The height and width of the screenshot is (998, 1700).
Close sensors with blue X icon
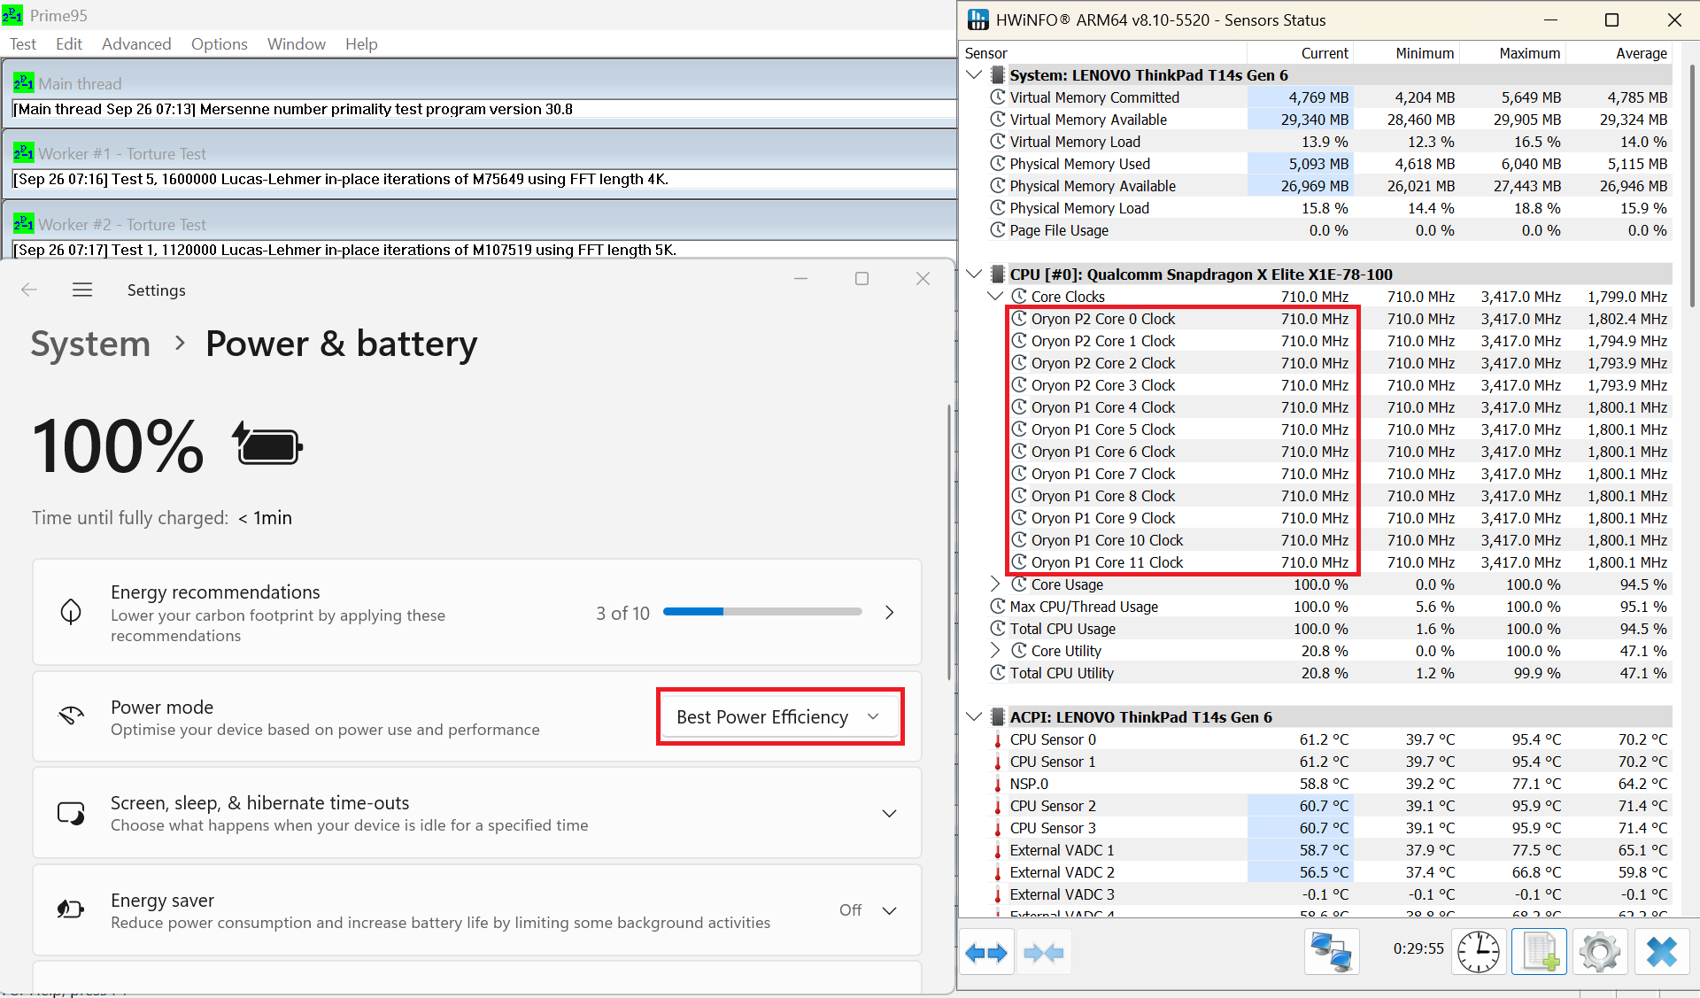point(1661,953)
